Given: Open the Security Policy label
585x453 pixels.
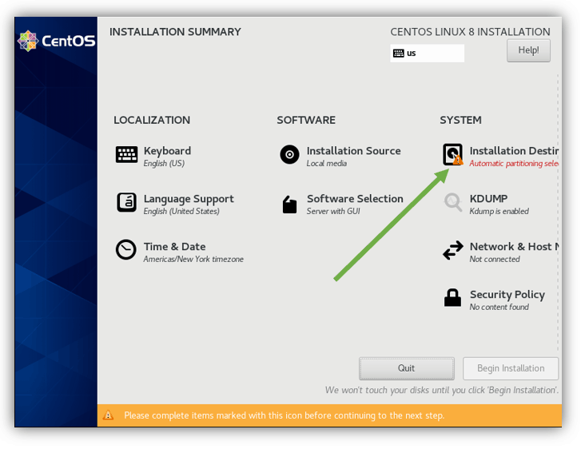Looking at the screenshot, I should 507,295.
